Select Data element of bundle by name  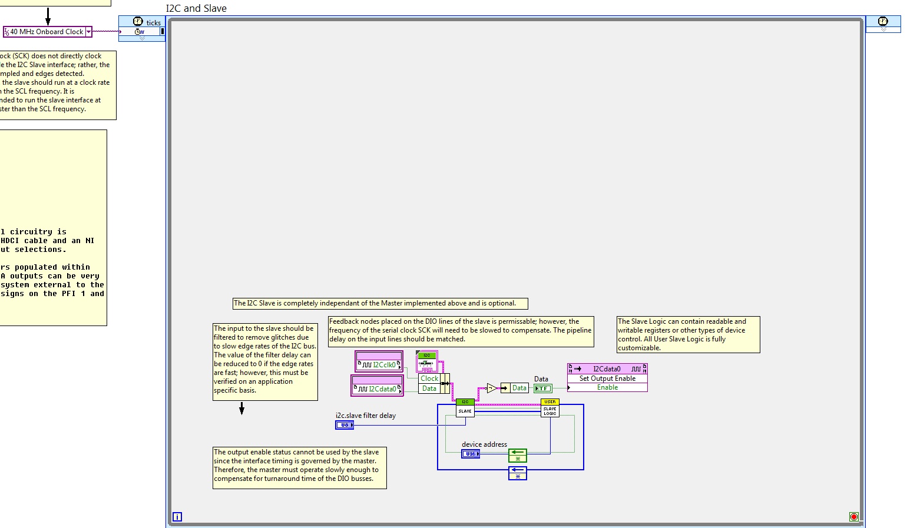429,388
